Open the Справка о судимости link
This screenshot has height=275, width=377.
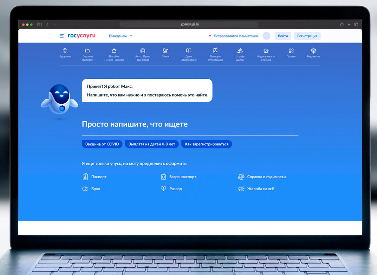point(266,177)
